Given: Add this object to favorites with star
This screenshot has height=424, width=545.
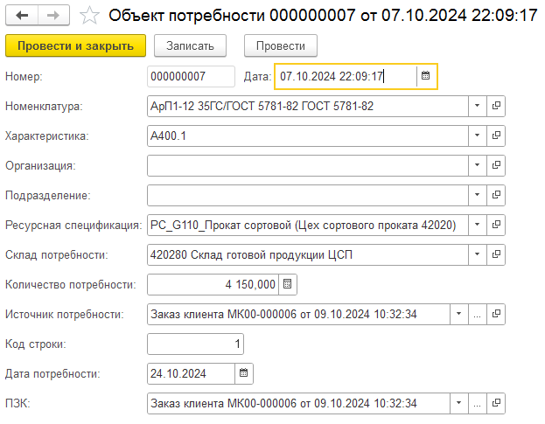Looking at the screenshot, I should tap(88, 15).
